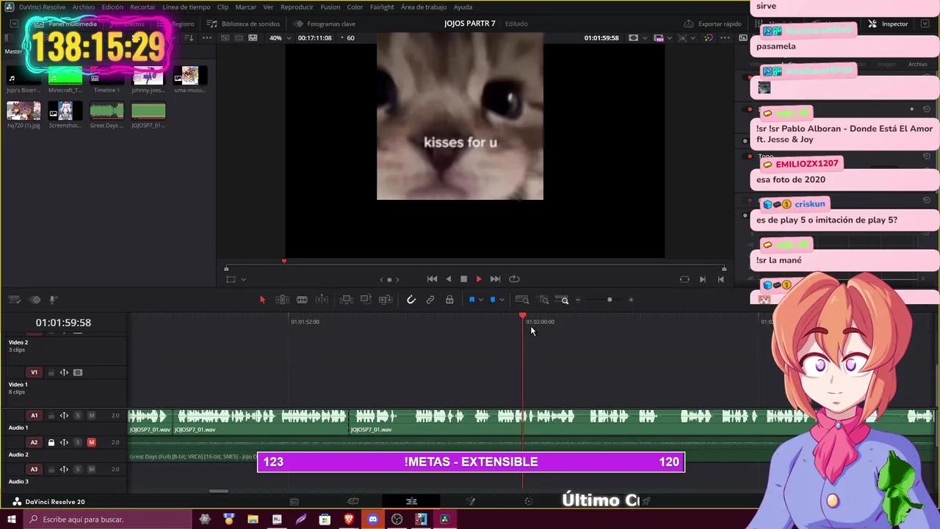Mute the Audio 1 track M button
The width and height of the screenshot is (940, 529).
tap(91, 415)
